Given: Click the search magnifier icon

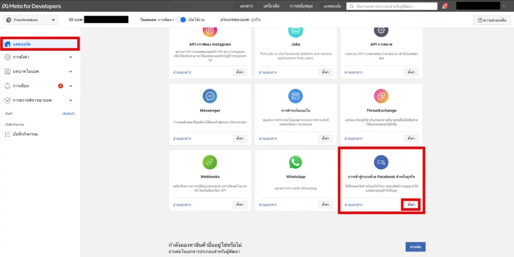Looking at the screenshot, I should tap(352, 6).
